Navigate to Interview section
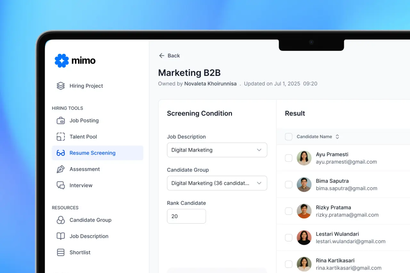Viewport: 410px width, 273px height. click(x=97, y=185)
